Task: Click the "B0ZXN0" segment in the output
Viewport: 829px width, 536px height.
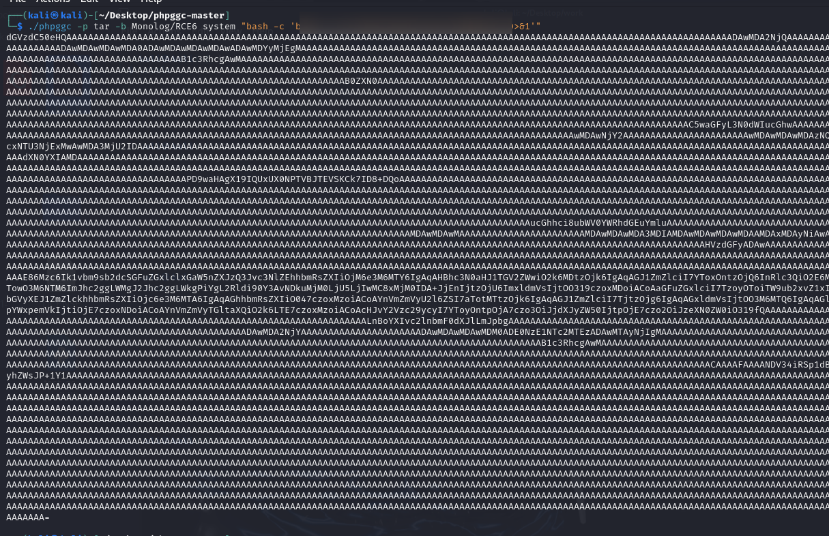Action: [362, 80]
